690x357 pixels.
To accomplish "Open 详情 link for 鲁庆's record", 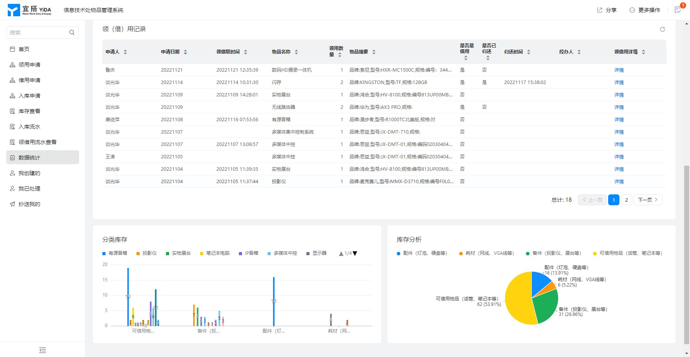I will (x=619, y=70).
